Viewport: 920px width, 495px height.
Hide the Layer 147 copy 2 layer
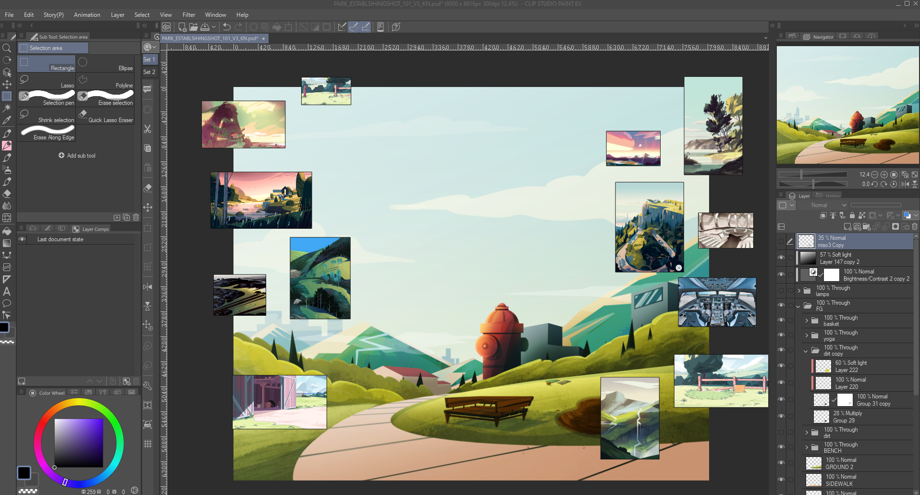click(781, 258)
